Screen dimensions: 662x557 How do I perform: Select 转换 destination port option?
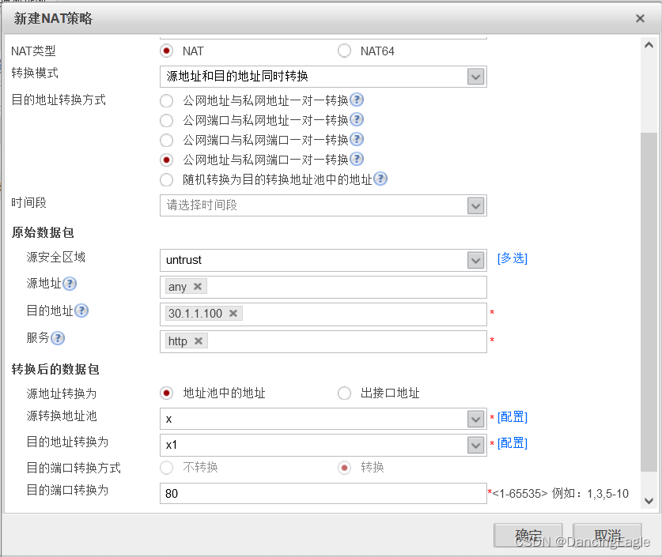click(344, 468)
